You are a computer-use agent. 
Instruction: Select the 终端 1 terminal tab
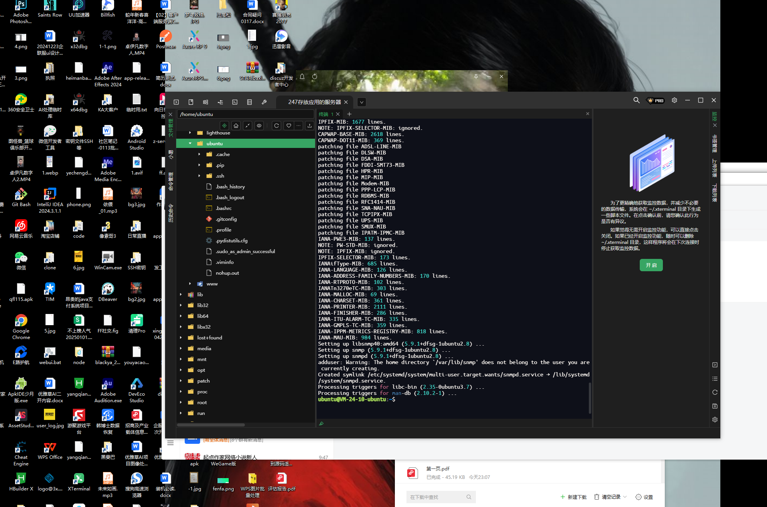(326, 114)
